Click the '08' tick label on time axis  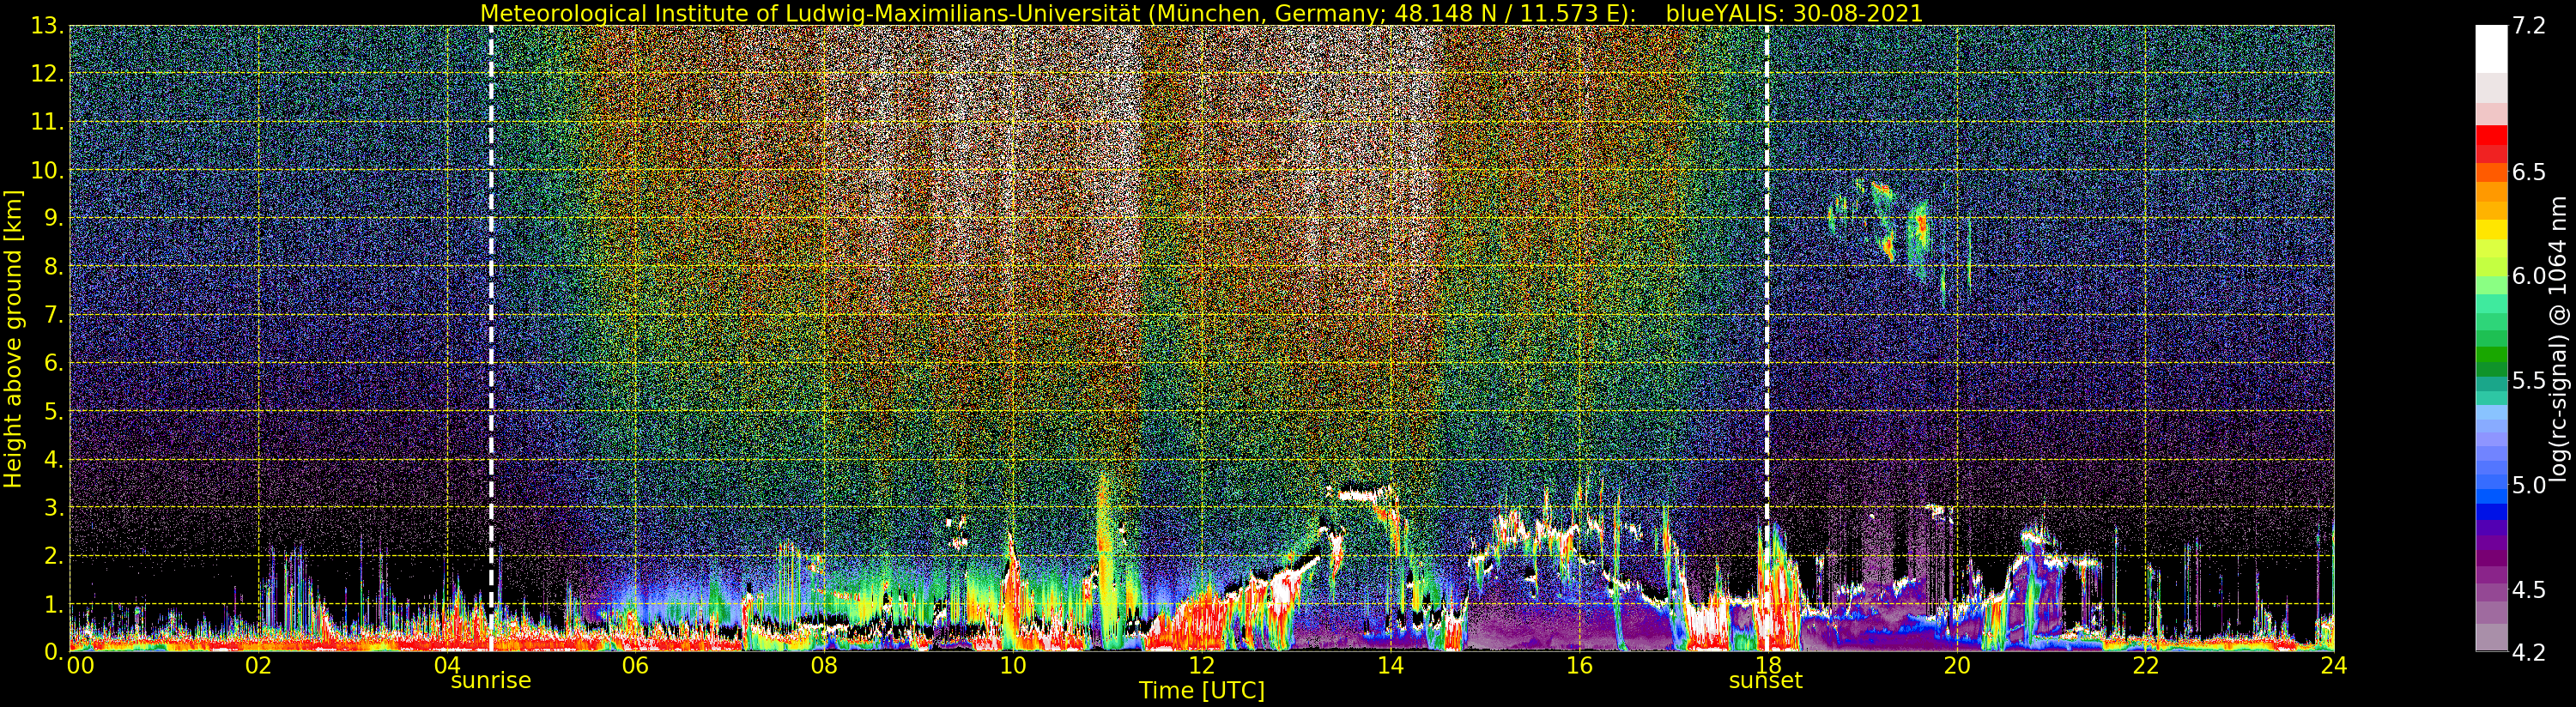[824, 666]
